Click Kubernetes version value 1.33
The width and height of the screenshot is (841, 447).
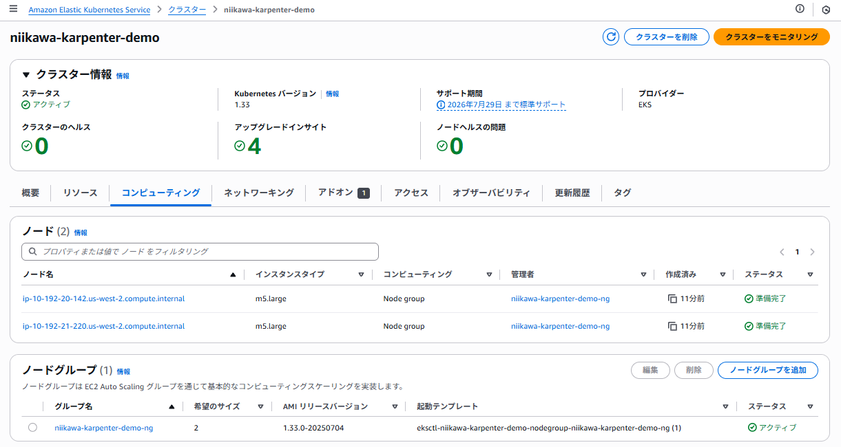click(242, 105)
